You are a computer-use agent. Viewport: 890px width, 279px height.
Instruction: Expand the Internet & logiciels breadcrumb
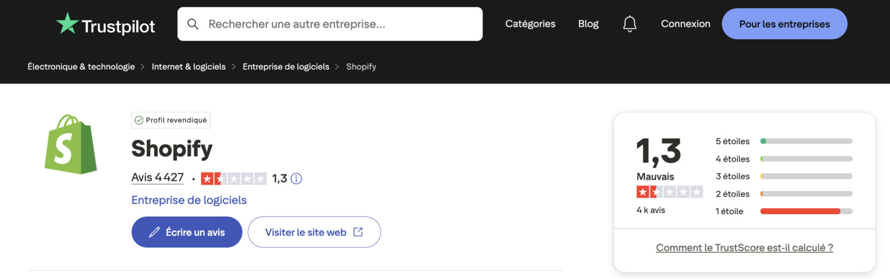click(x=189, y=66)
